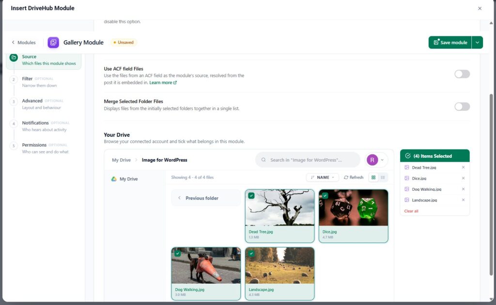The image size is (496, 305).
Task: Click the scrollbar down arrow
Action: click(x=491, y=299)
